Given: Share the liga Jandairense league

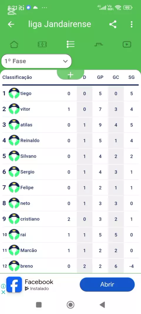Looking at the screenshot, I should coord(113,24).
